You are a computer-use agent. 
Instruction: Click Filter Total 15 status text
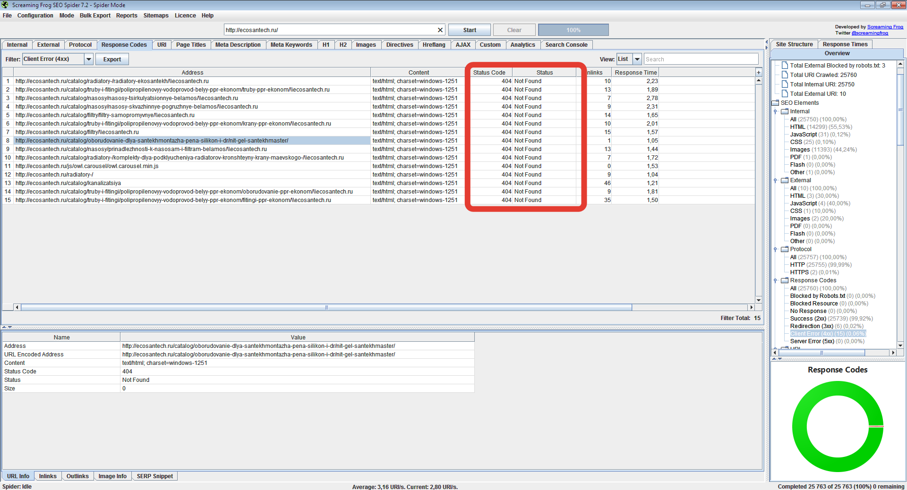[x=740, y=318]
